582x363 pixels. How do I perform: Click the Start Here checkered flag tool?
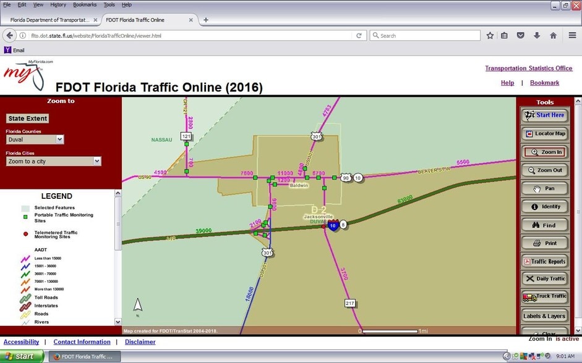pyautogui.click(x=545, y=115)
